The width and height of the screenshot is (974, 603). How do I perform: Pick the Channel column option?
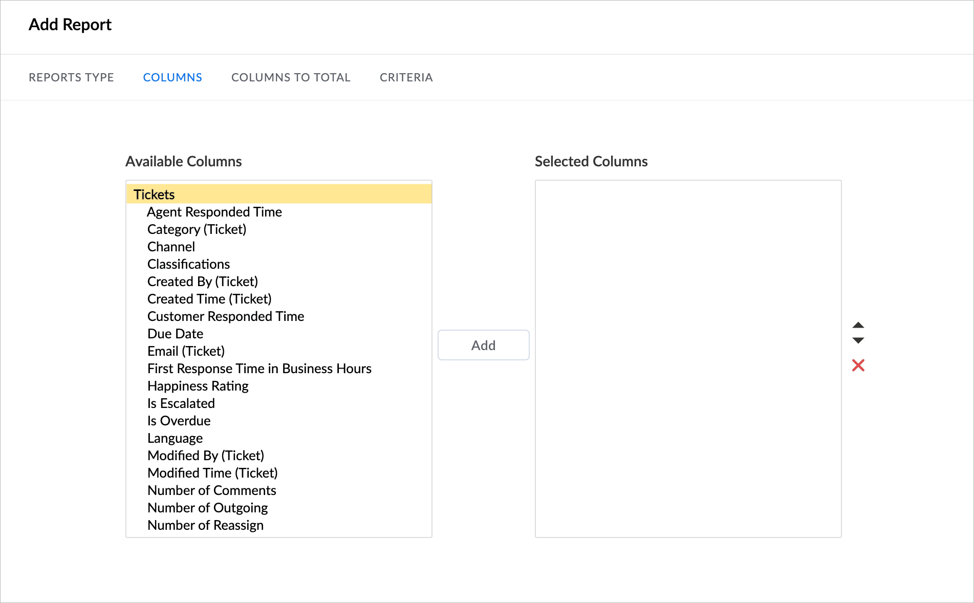pos(171,247)
